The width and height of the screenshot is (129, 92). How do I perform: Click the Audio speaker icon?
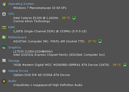coord(4,81)
